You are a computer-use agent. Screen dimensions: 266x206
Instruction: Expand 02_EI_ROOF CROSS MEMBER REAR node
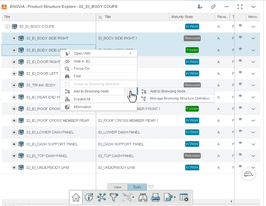(x=14, y=121)
